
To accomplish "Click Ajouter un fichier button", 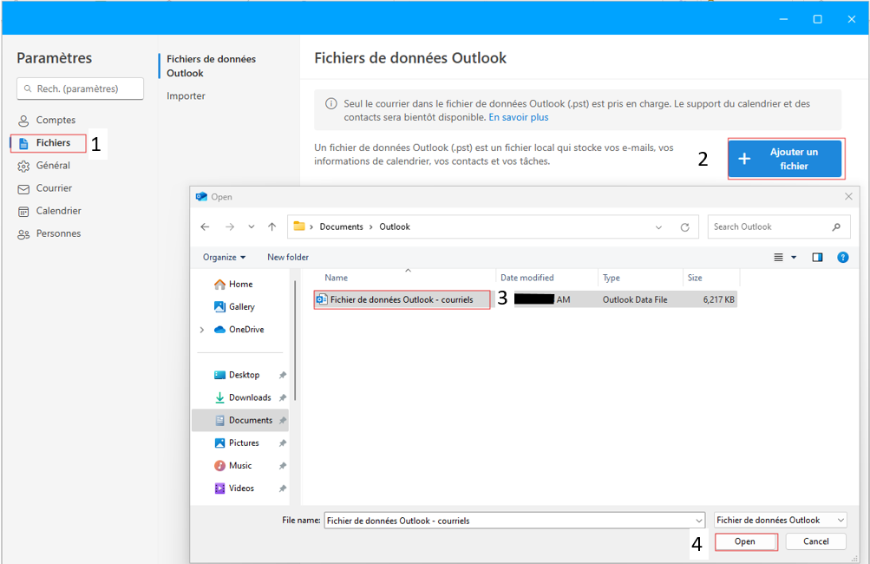I will point(785,159).
